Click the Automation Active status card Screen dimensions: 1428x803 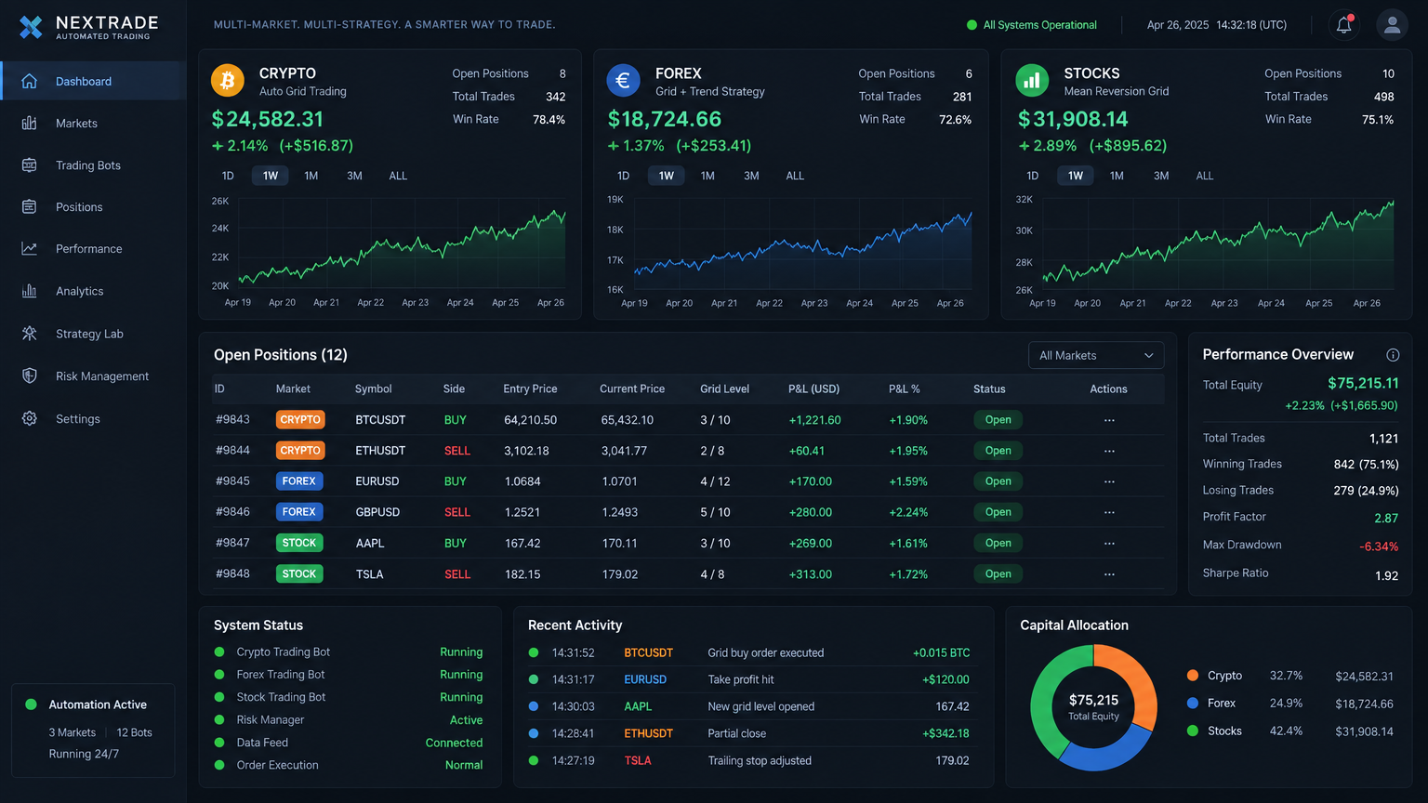coord(93,731)
